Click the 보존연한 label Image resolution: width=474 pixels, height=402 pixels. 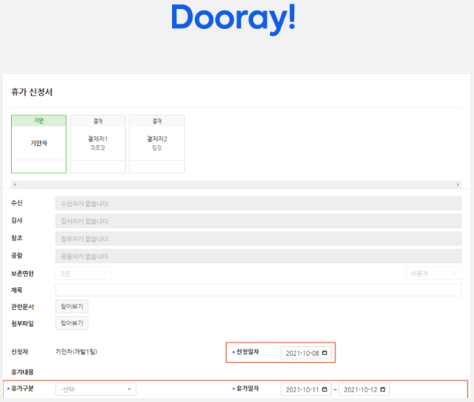point(22,273)
